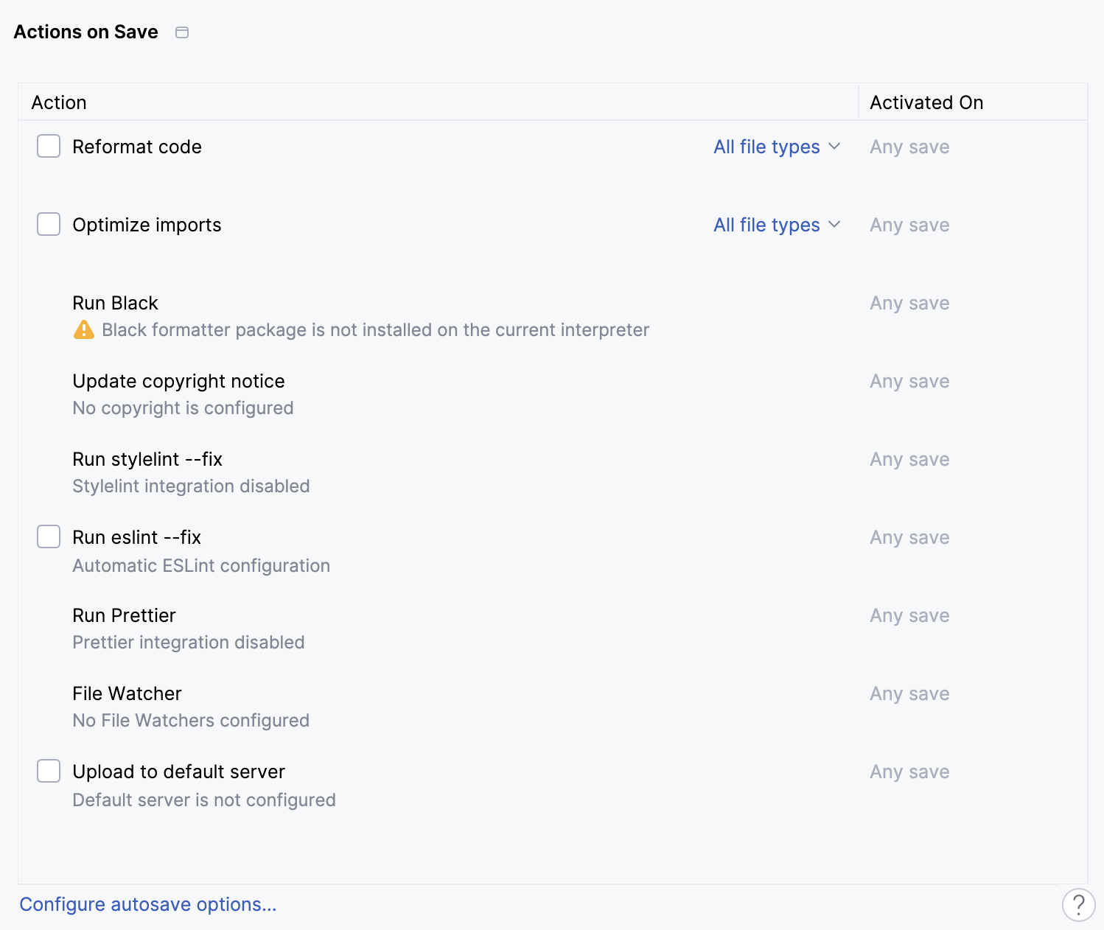Open Any save option for Run Prettier
The height and width of the screenshot is (930, 1104).
909,615
